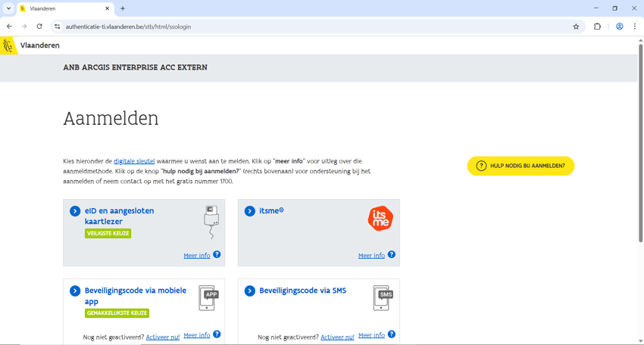
Task: Click the itsme orange logo
Action: point(380,218)
